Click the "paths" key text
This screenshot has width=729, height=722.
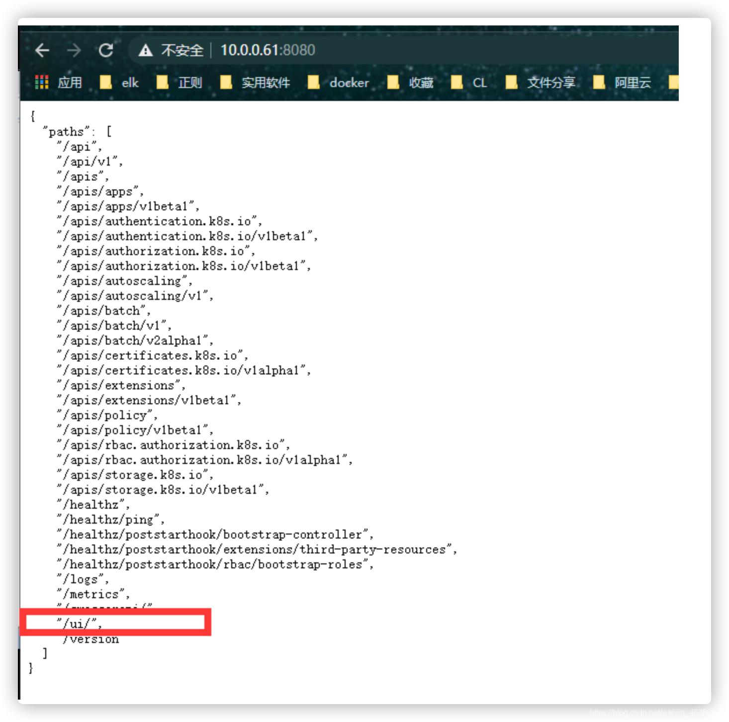[67, 132]
